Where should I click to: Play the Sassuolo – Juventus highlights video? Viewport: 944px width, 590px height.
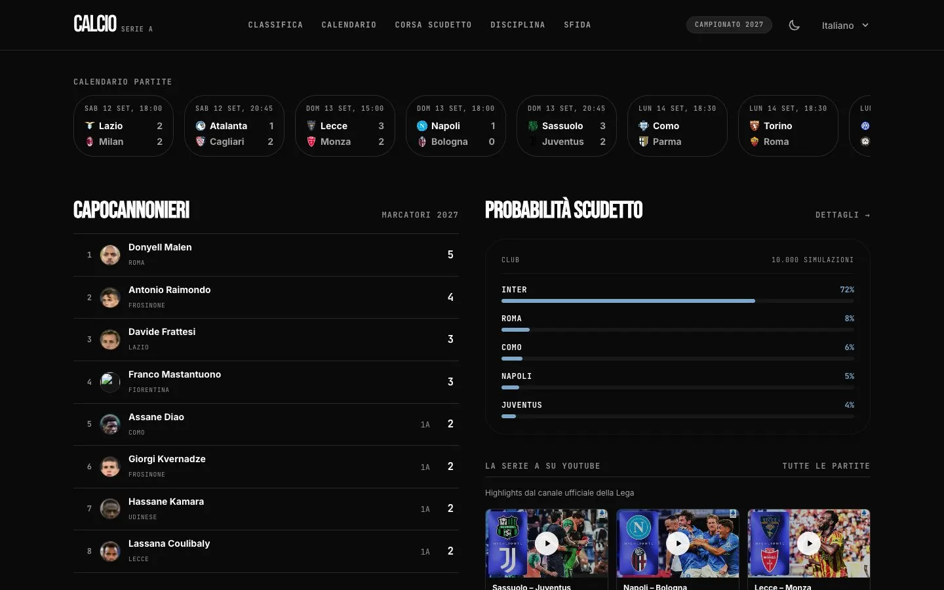pos(547,543)
